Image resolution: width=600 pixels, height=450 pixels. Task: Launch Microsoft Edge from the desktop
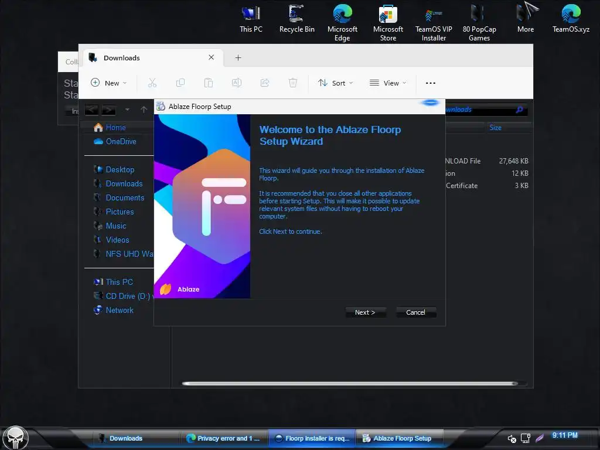pos(342,22)
